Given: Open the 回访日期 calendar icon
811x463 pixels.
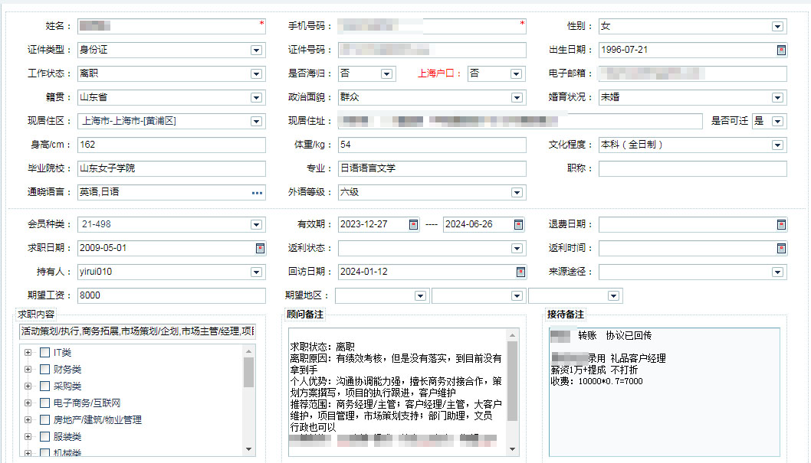Looking at the screenshot, I should point(520,272).
